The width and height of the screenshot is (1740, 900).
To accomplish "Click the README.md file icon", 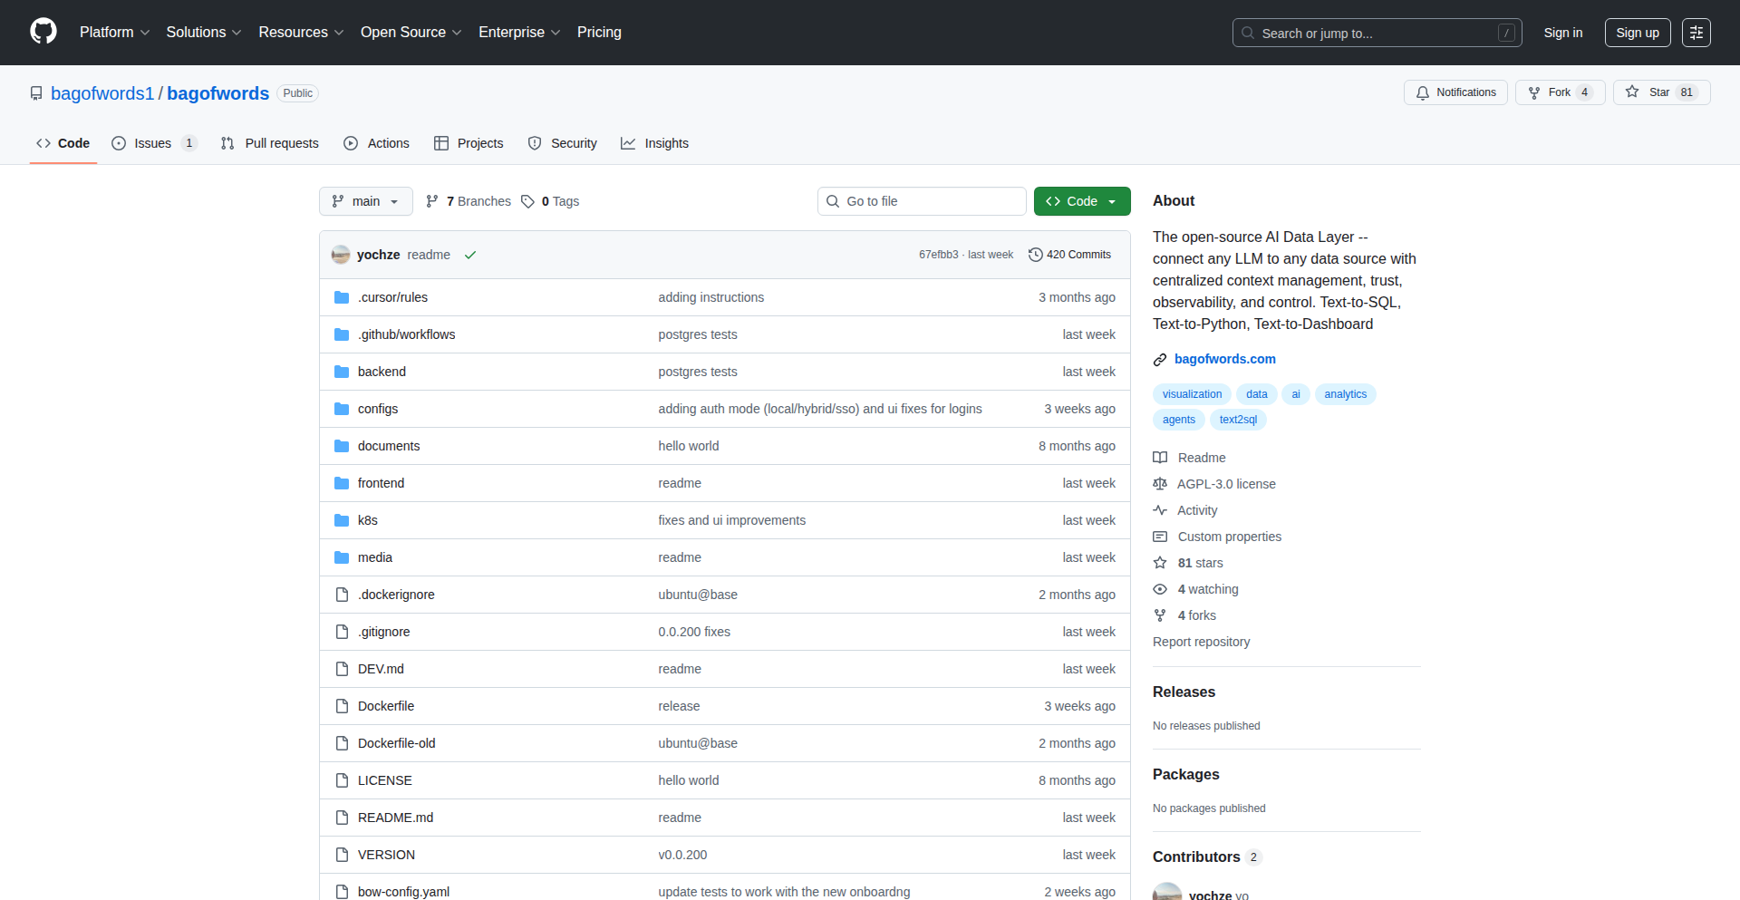I will coord(342,818).
